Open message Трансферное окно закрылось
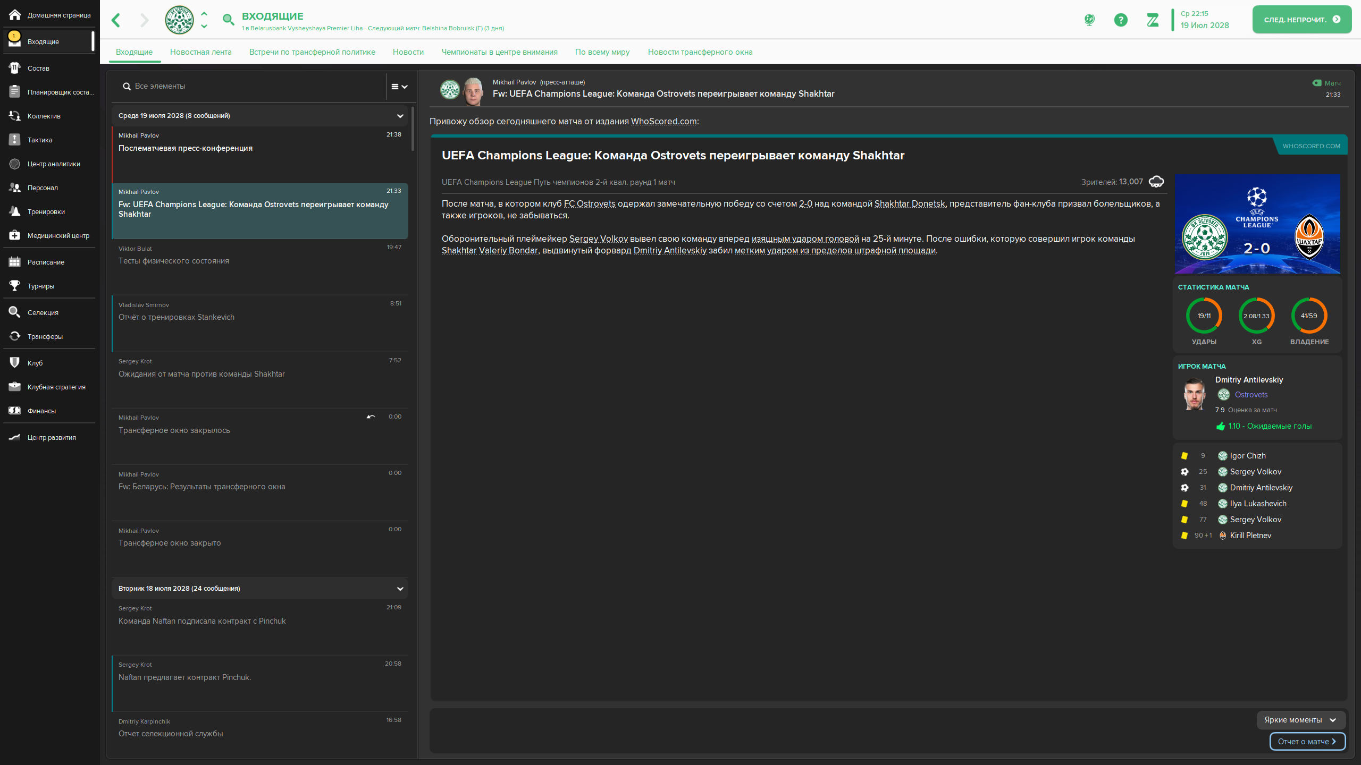1361x765 pixels. 260,436
